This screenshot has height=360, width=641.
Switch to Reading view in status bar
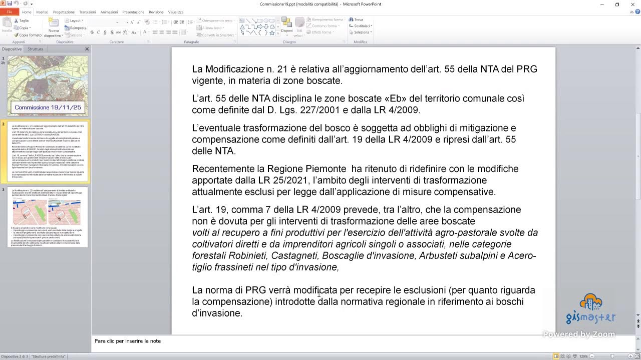pos(569,356)
